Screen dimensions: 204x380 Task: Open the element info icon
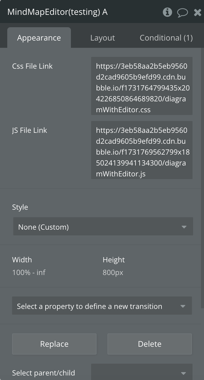click(167, 12)
